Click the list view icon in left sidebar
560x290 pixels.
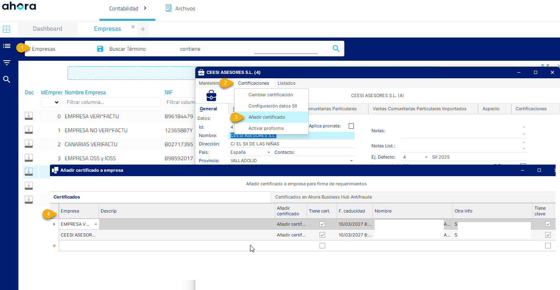click(6, 46)
